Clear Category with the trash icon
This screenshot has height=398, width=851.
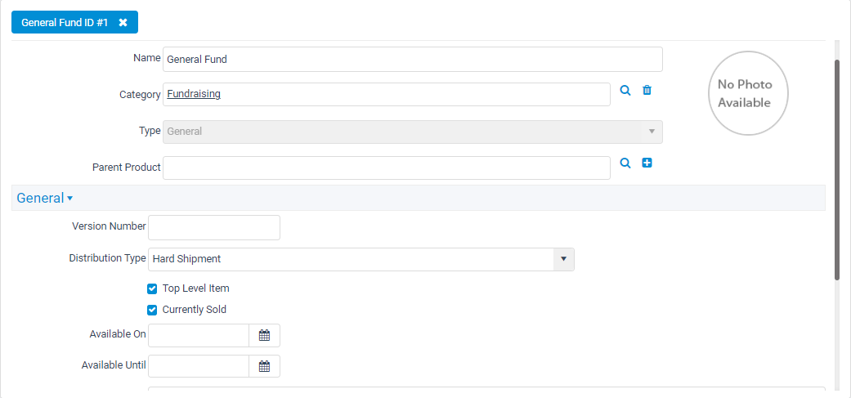(x=647, y=91)
